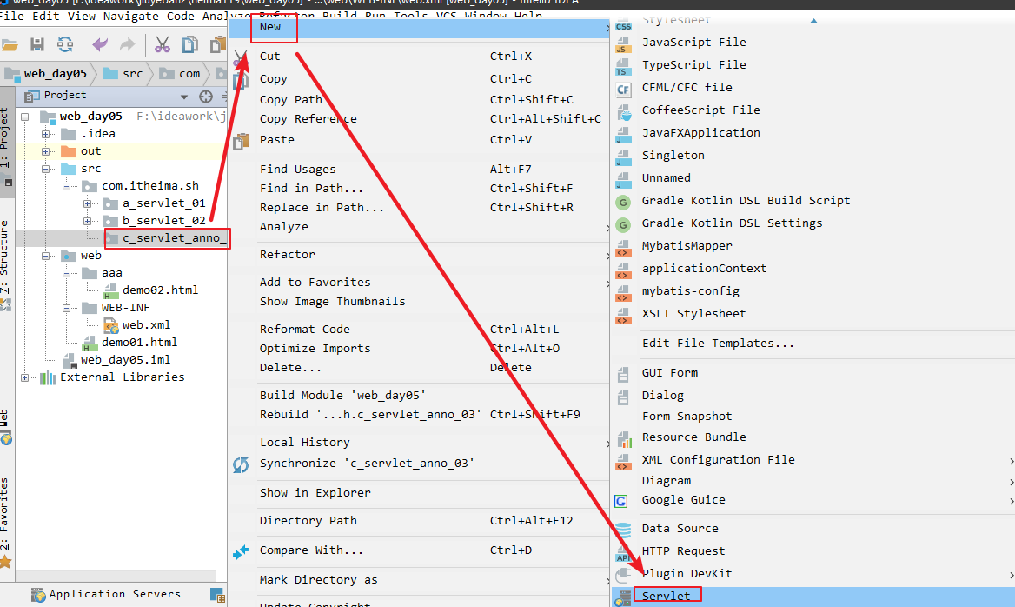1015x607 pixels.
Task: Choose Servlet from New submenu
Action: pyautogui.click(x=666, y=596)
